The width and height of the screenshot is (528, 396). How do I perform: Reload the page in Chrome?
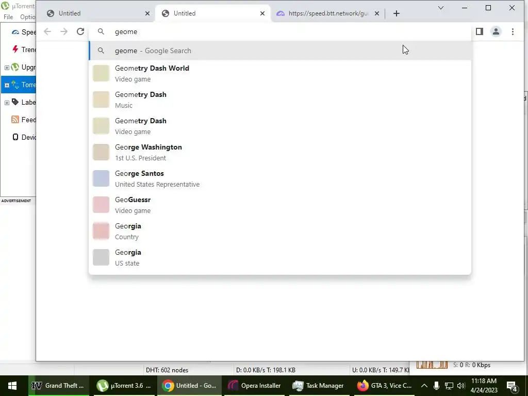[x=80, y=31]
